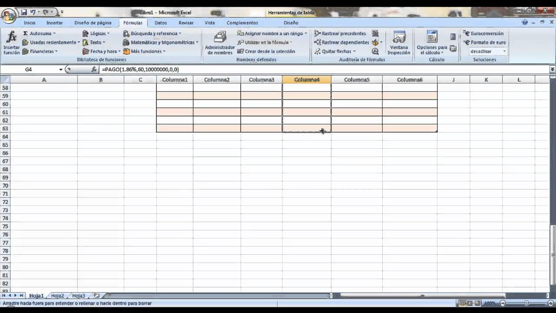The height and width of the screenshot is (313, 556).
Task: Switch to sheet Hoja3
Action: pyautogui.click(x=79, y=296)
